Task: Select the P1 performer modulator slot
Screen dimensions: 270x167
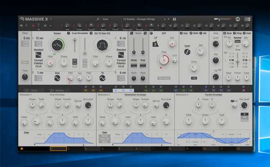Action: (x=86, y=90)
